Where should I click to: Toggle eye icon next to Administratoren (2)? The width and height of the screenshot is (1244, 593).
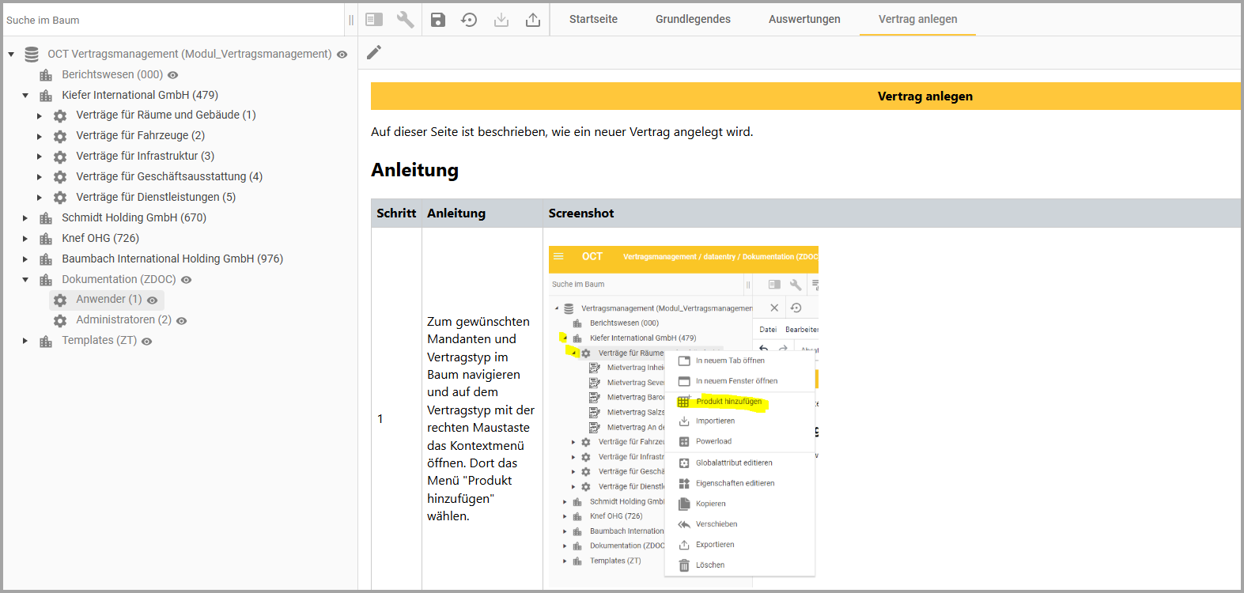pos(182,321)
